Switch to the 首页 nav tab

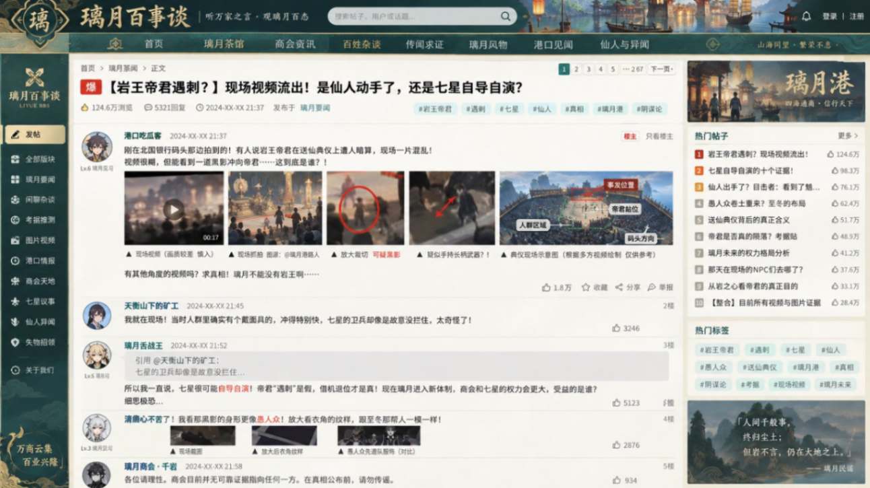click(x=154, y=44)
